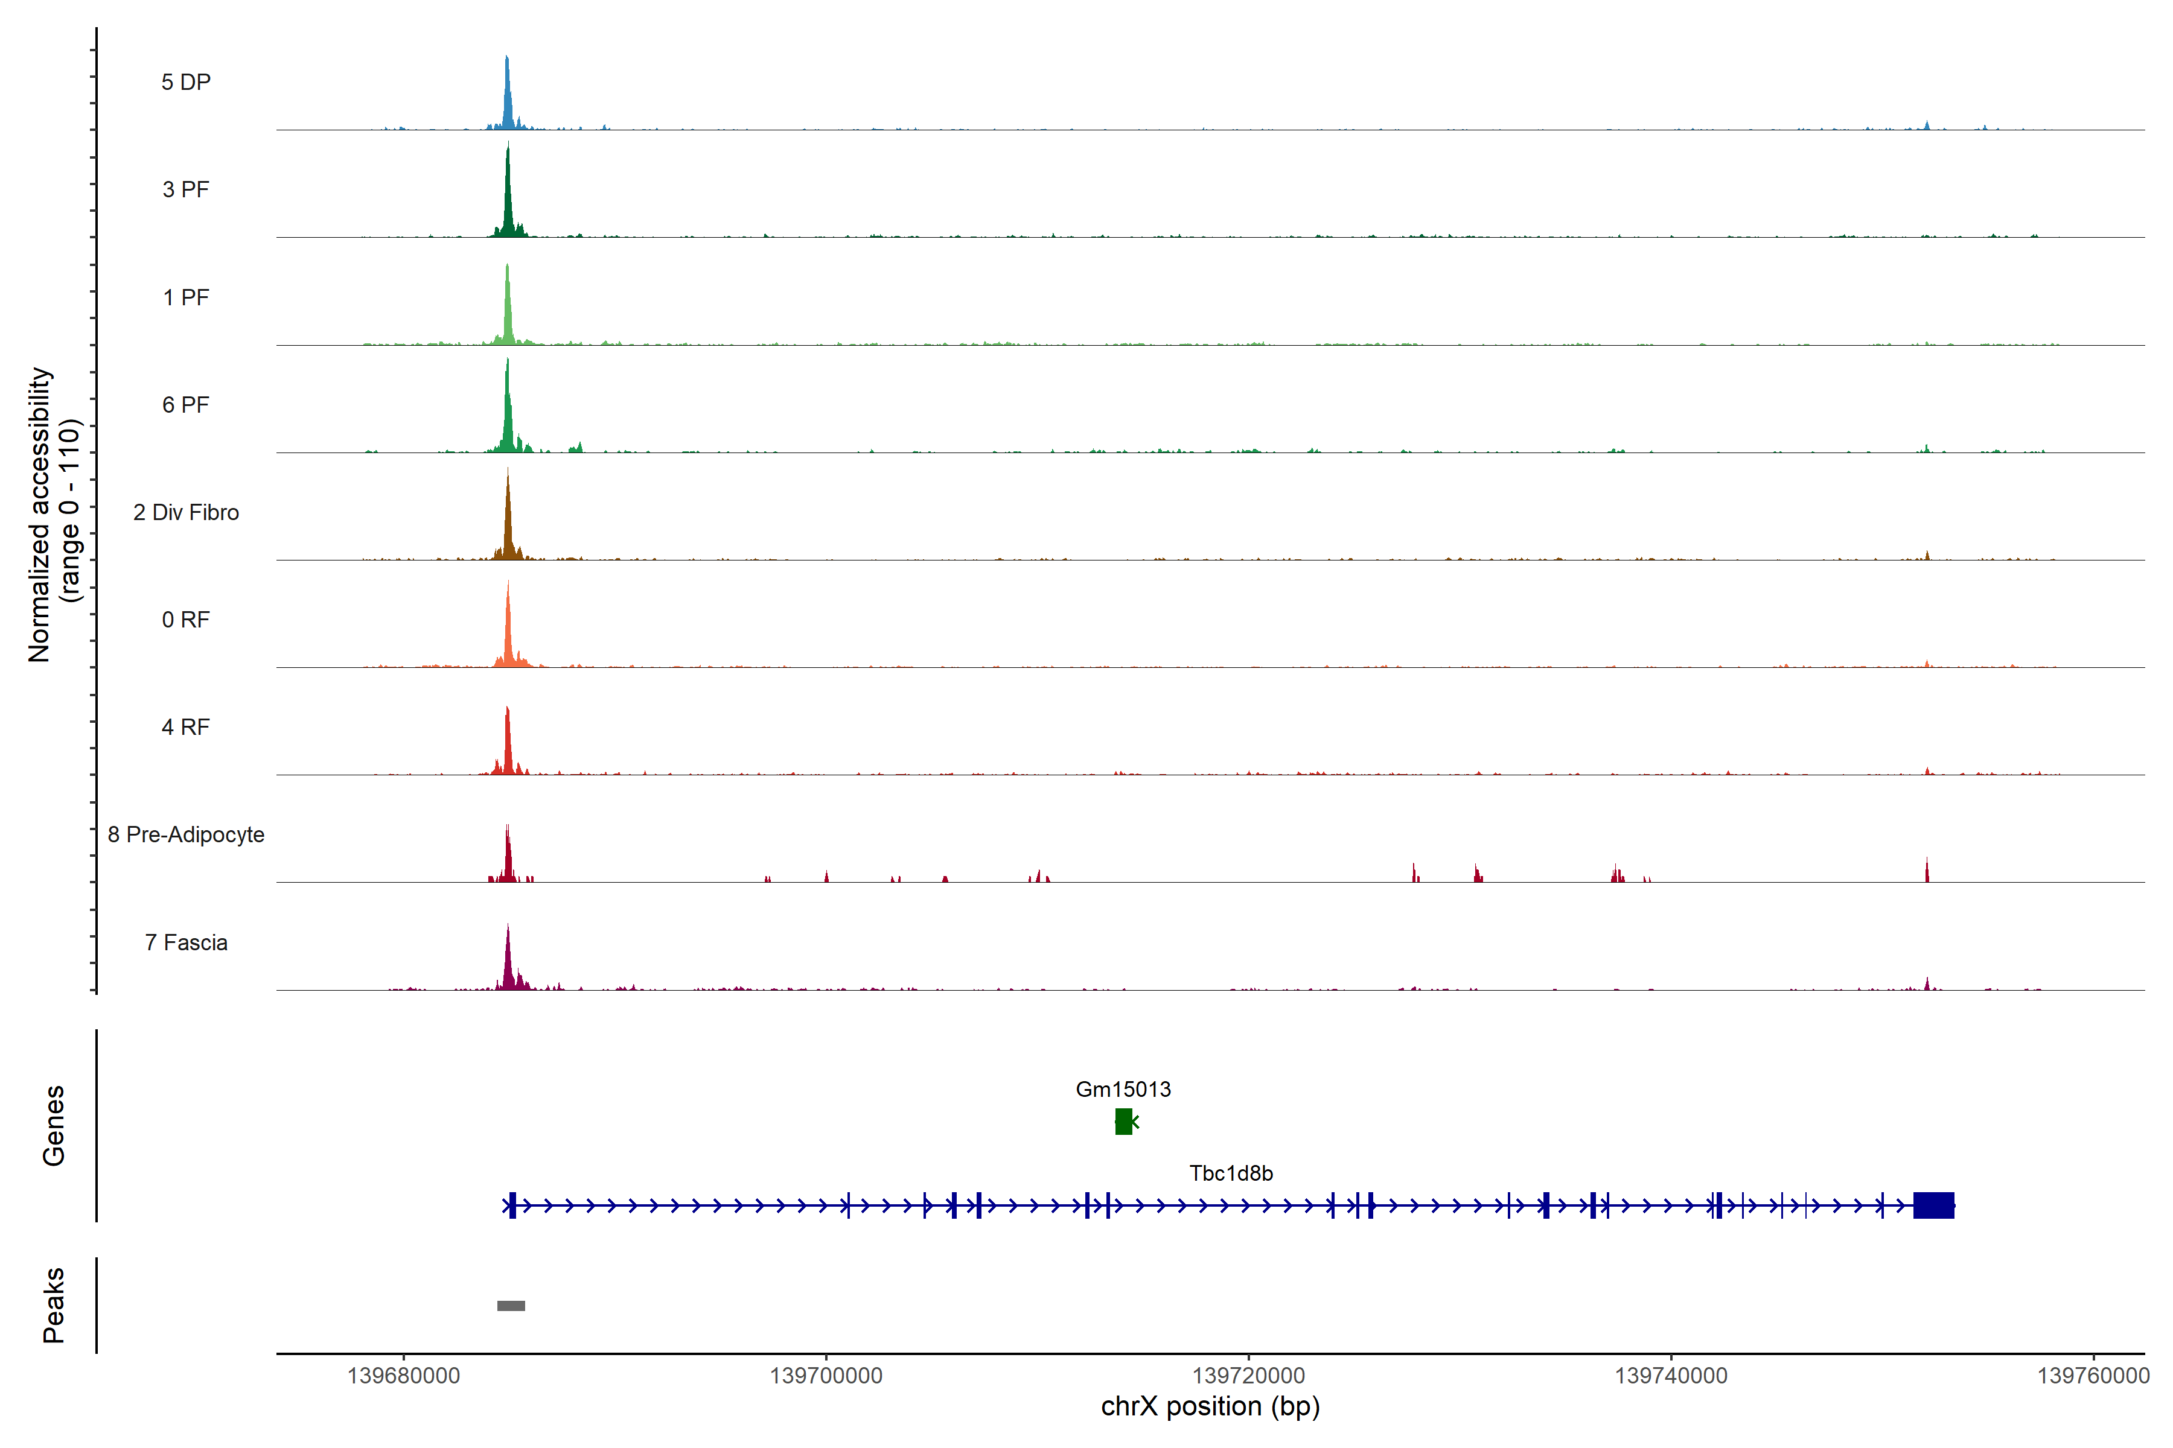2173x1448 pixels.
Task: Click the chrX position axis title
Action: coord(1210,1406)
